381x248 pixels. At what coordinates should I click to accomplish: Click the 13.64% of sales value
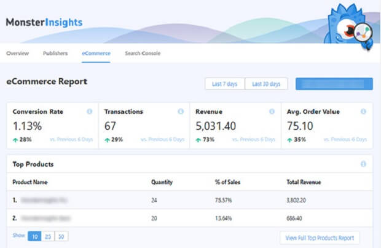(x=223, y=218)
